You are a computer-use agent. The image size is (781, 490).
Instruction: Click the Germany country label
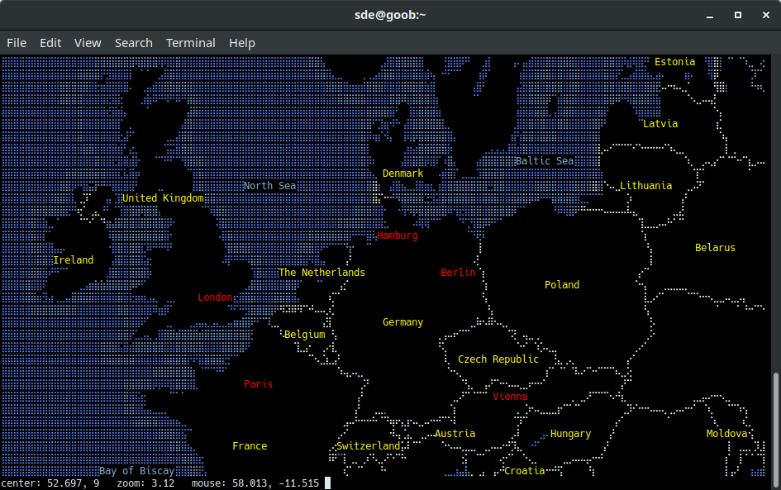402,321
